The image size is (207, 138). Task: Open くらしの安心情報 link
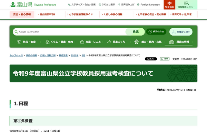point(112,14)
